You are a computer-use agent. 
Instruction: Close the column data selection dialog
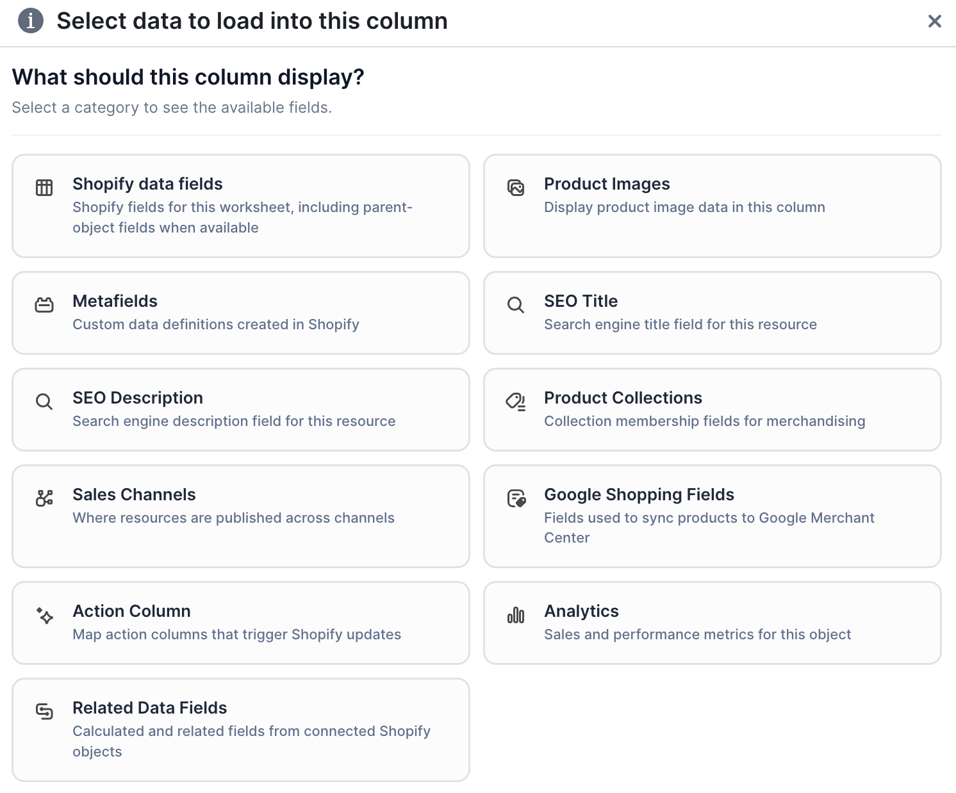(x=934, y=20)
